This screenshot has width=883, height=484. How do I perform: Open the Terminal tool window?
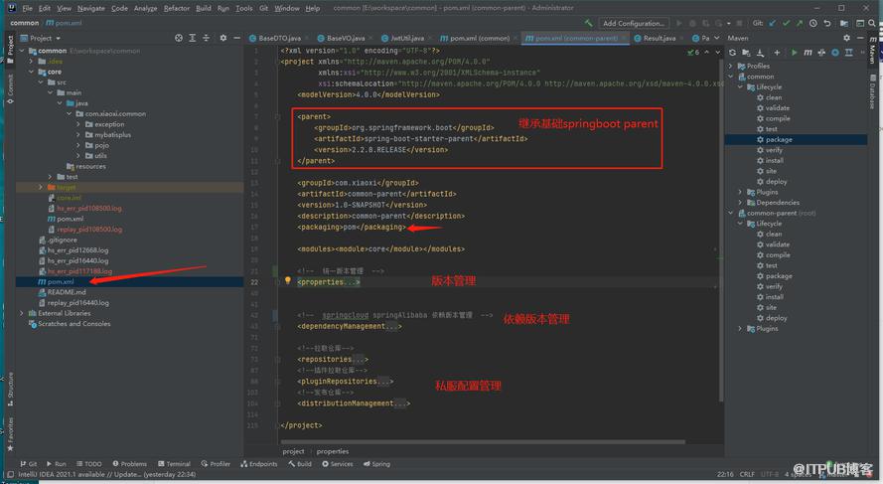[x=174, y=464]
